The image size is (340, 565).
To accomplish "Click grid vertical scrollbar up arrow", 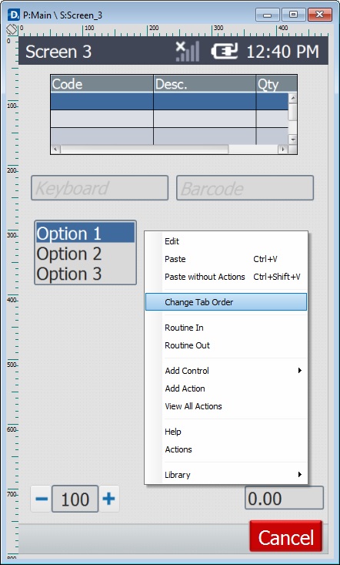I will [292, 97].
